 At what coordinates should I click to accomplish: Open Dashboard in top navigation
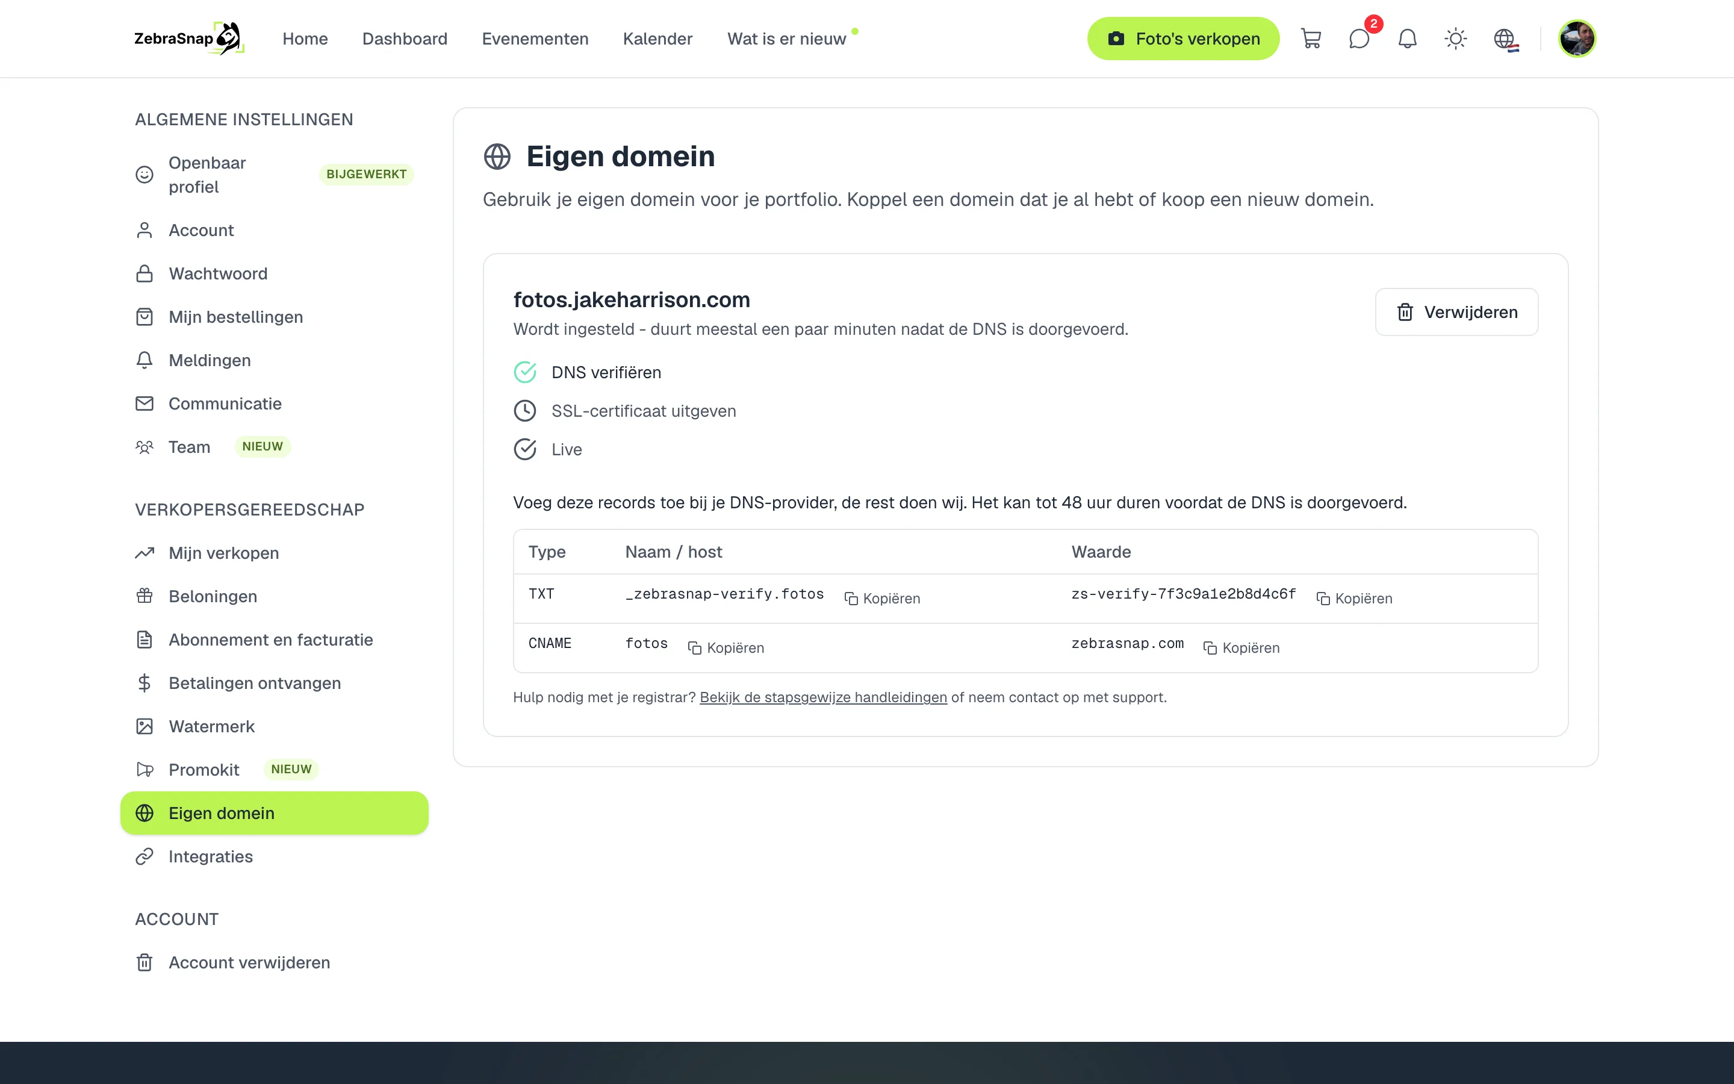click(405, 39)
